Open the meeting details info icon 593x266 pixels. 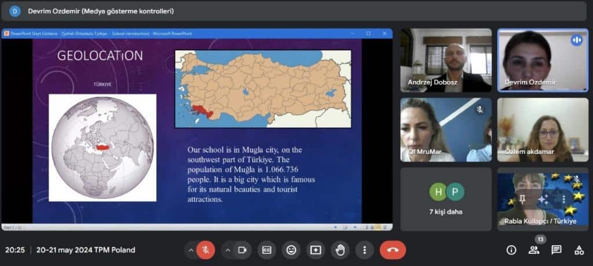(511, 250)
